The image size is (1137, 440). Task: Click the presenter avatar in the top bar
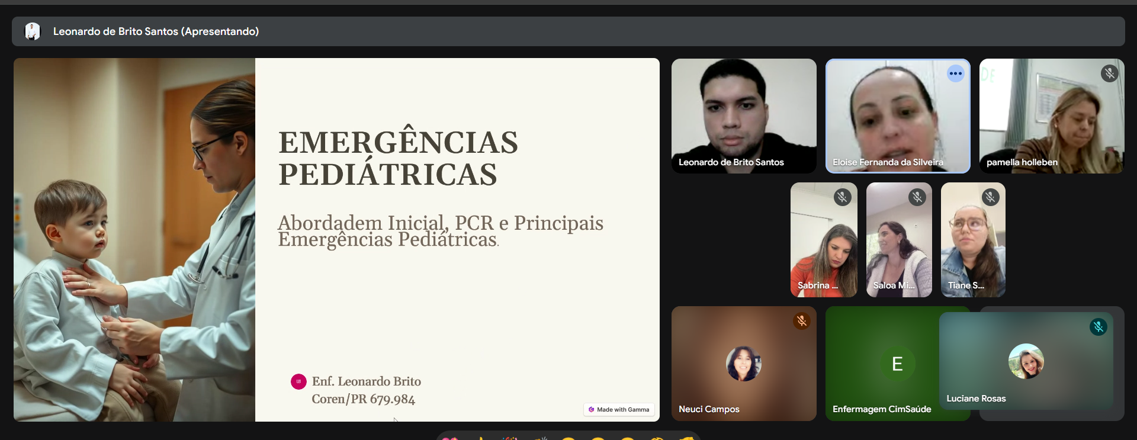[33, 31]
